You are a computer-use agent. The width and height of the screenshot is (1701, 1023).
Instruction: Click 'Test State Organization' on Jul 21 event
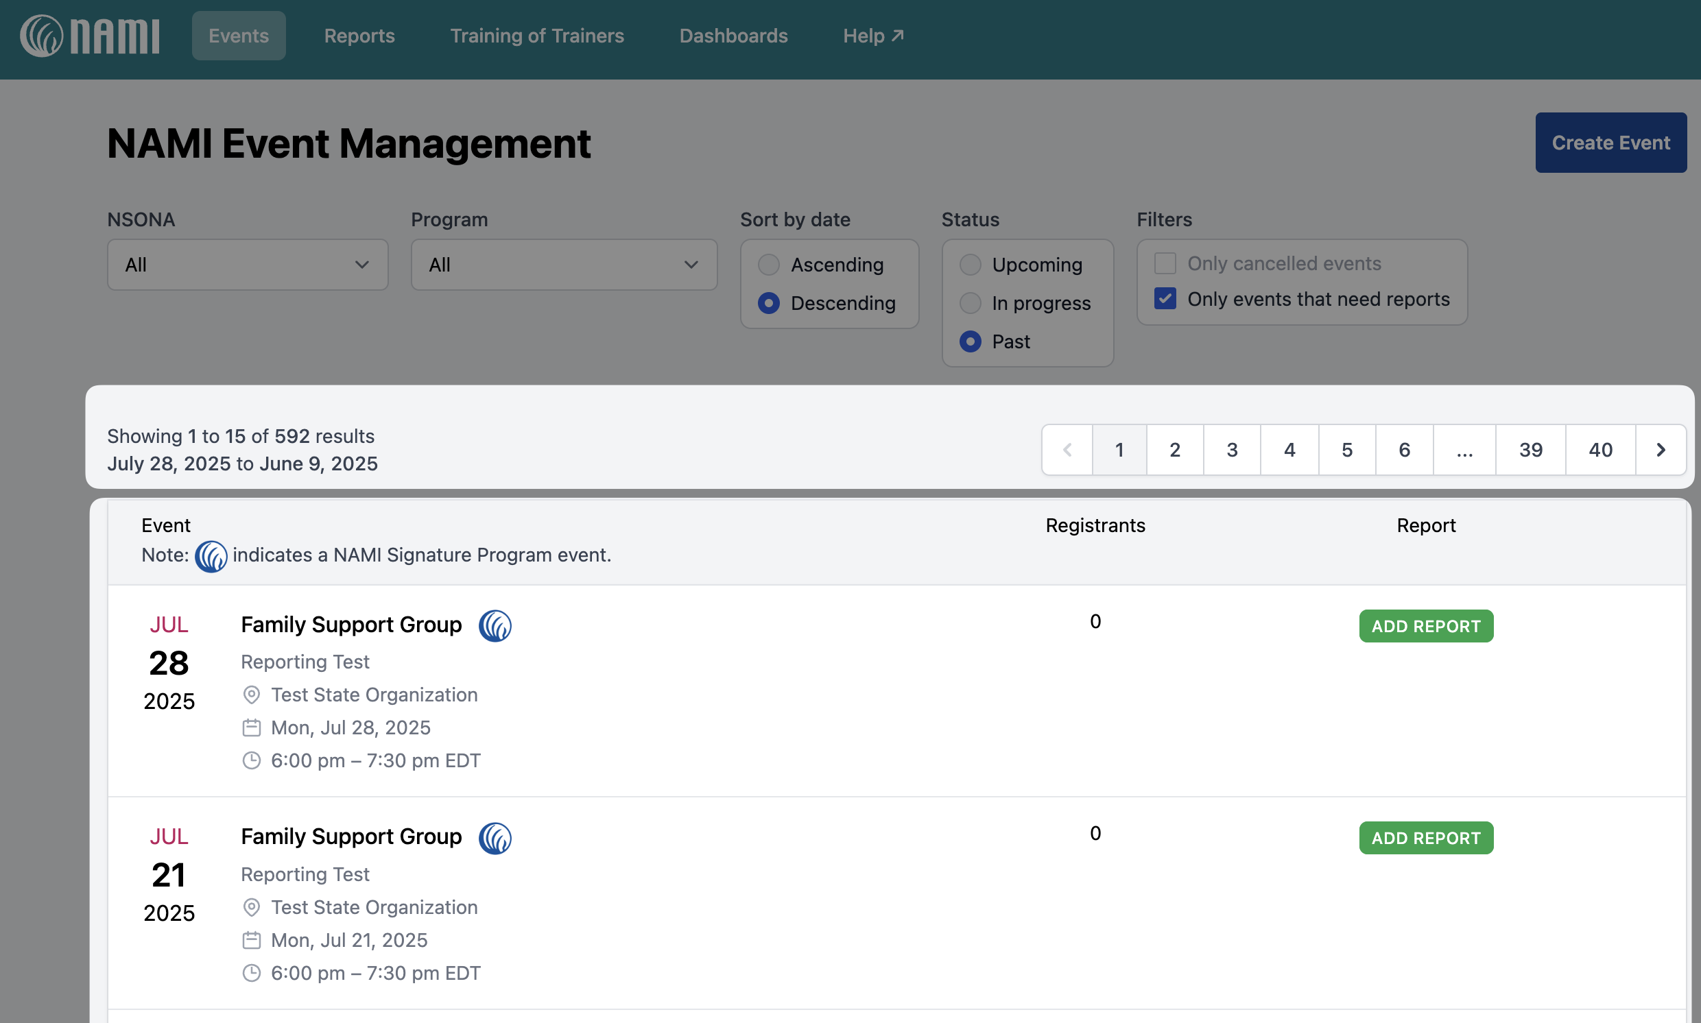[x=374, y=907]
